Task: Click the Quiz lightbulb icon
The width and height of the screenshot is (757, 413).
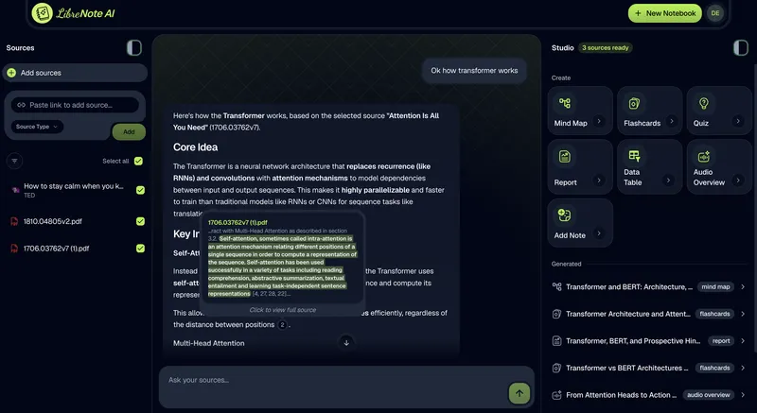Action: [x=703, y=103]
